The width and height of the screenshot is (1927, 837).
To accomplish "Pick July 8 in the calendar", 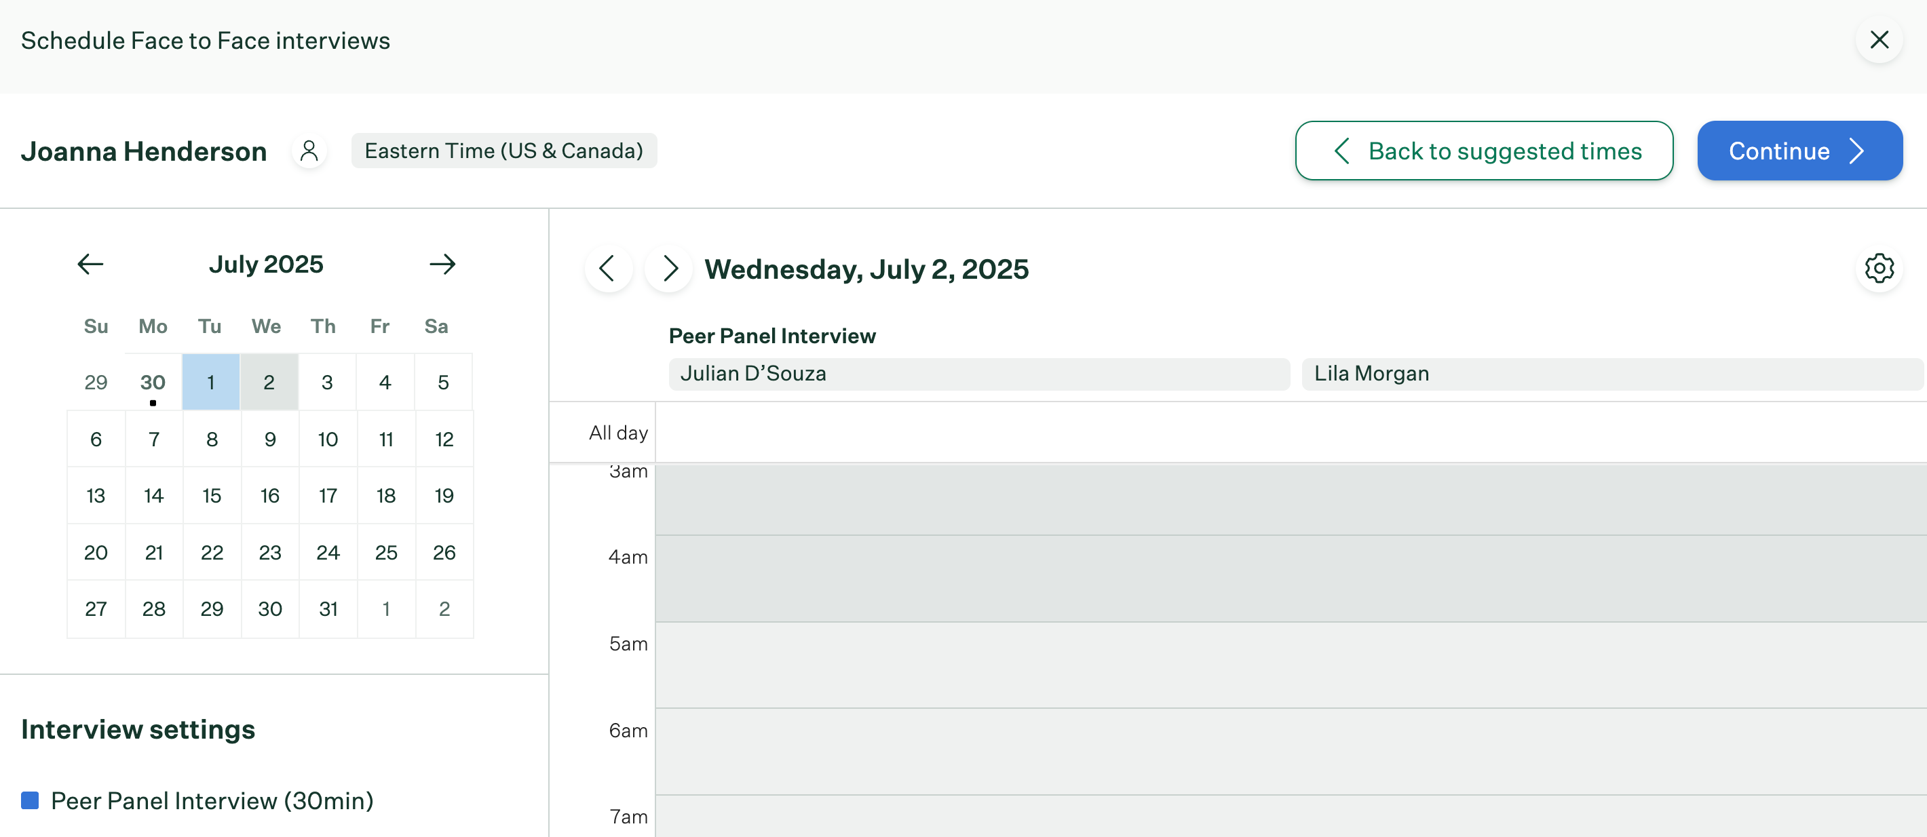I will tap(212, 439).
